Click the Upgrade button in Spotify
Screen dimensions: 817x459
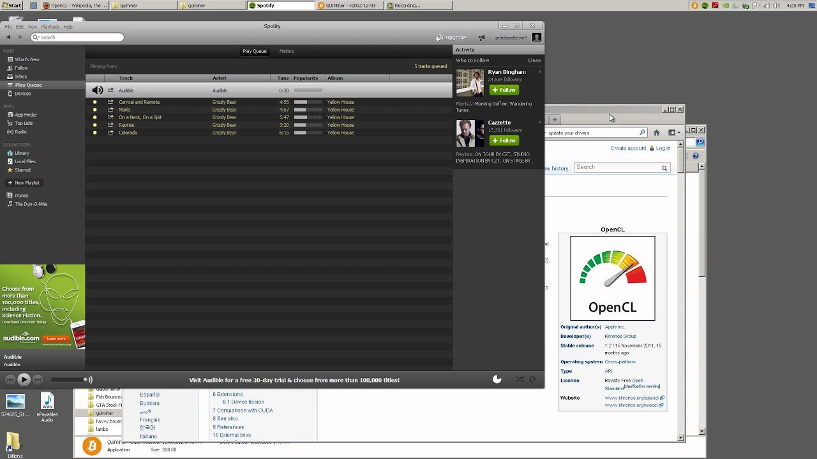tap(451, 38)
